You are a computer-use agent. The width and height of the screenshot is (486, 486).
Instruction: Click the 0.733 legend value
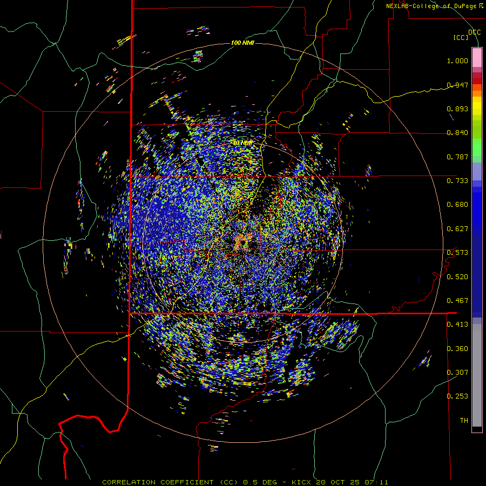tap(457, 181)
